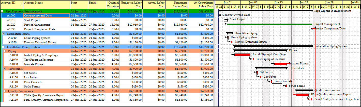This screenshot has height=107, width=361.
Task: Select the Write Quality Assurance Report bar
Action: click(302, 95)
